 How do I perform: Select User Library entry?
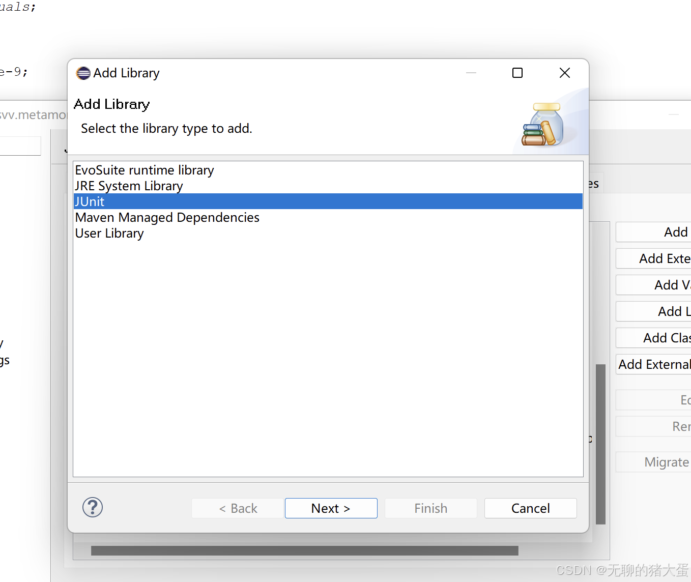328,233
